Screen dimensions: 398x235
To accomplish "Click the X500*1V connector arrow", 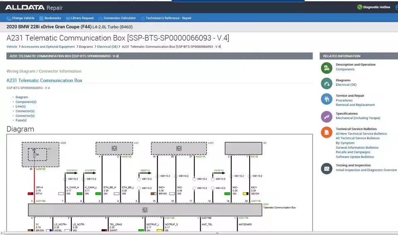I will (145, 173).
